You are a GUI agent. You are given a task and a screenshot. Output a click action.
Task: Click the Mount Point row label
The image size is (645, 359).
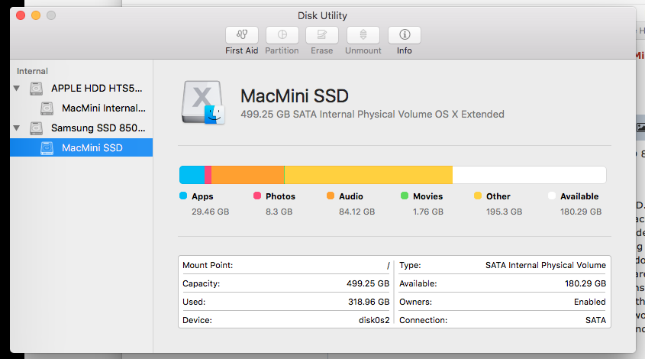[208, 265]
